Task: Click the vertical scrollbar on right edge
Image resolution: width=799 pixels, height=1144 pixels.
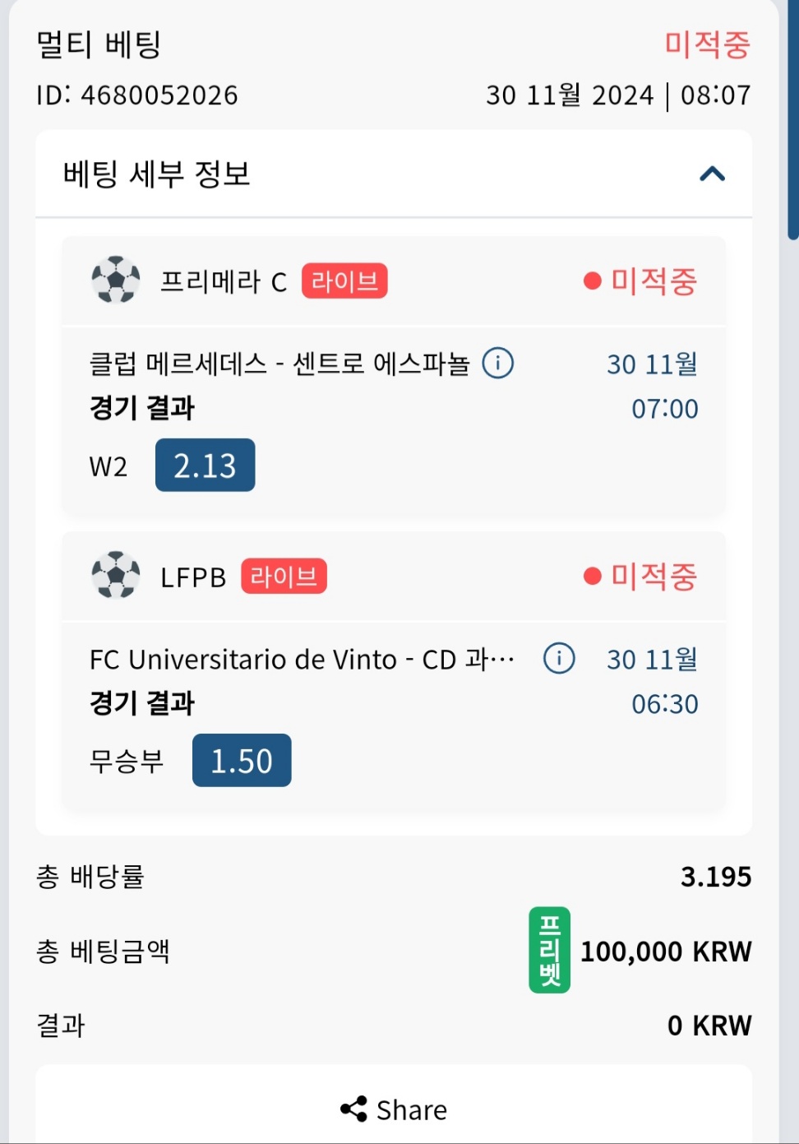Action: pos(793,119)
